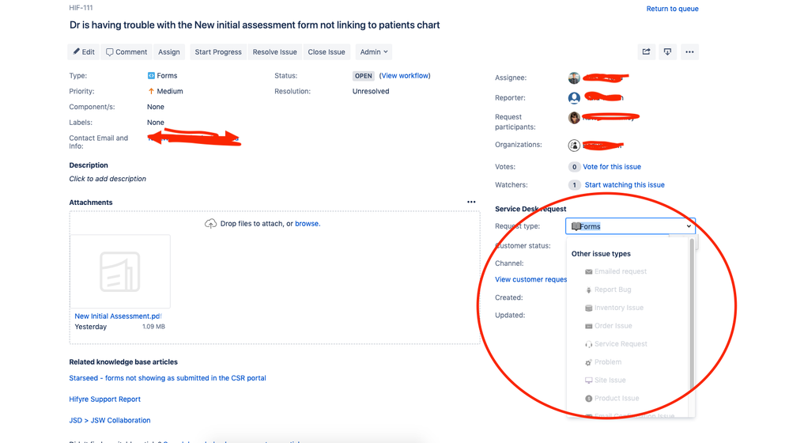Viewport: 789px width, 443px height.
Task: Select Problem request type
Action: click(x=608, y=362)
